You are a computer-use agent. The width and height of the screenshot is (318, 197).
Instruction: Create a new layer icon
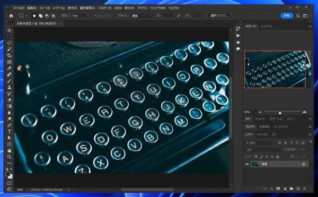pyautogui.click(x=298, y=189)
